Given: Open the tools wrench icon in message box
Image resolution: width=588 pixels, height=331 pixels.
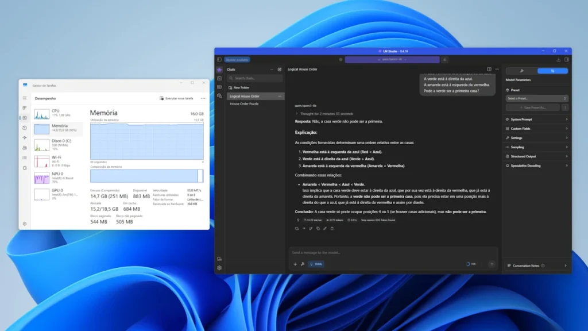Looking at the screenshot, I should [303, 264].
